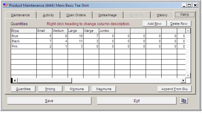
Task: Click the Jumbo column heading
Action: click(107, 31)
